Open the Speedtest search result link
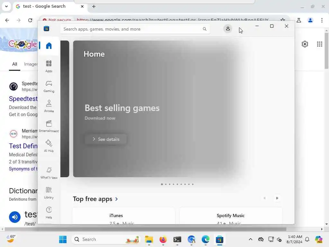The width and height of the screenshot is (329, 247). click(23, 99)
